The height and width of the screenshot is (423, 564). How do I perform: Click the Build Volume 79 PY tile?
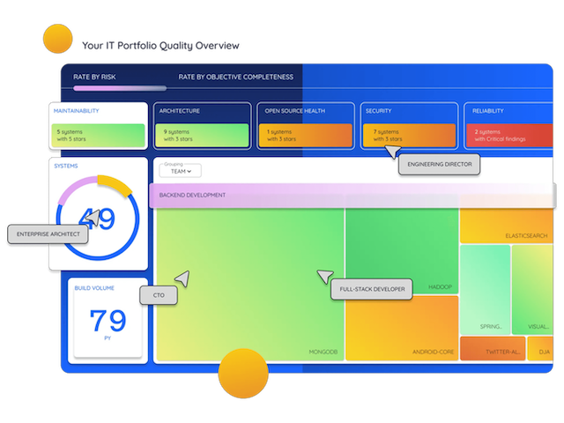108,321
